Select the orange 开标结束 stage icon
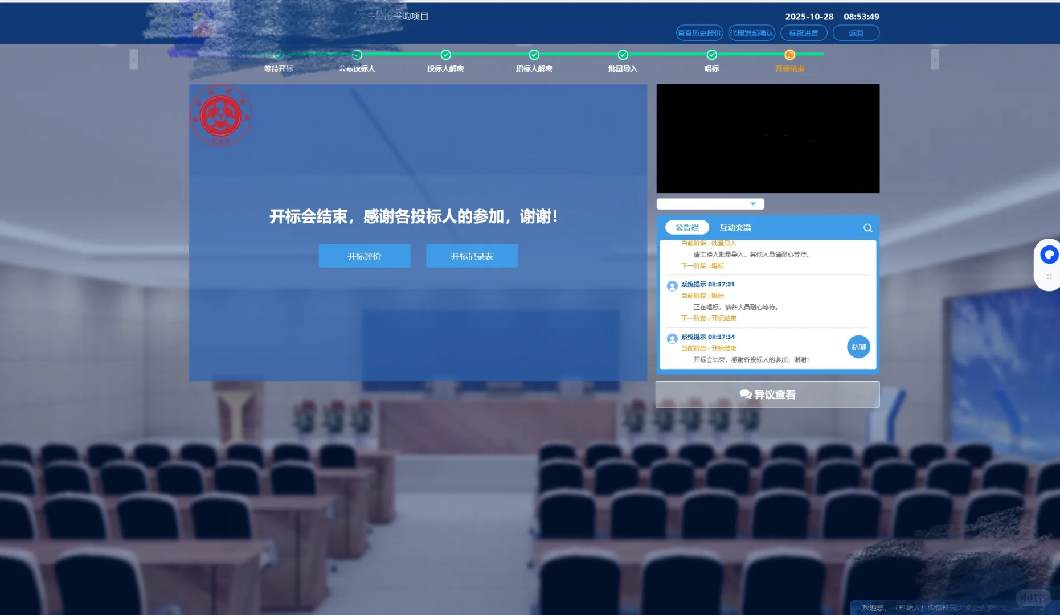The width and height of the screenshot is (1060, 615). 789,55
